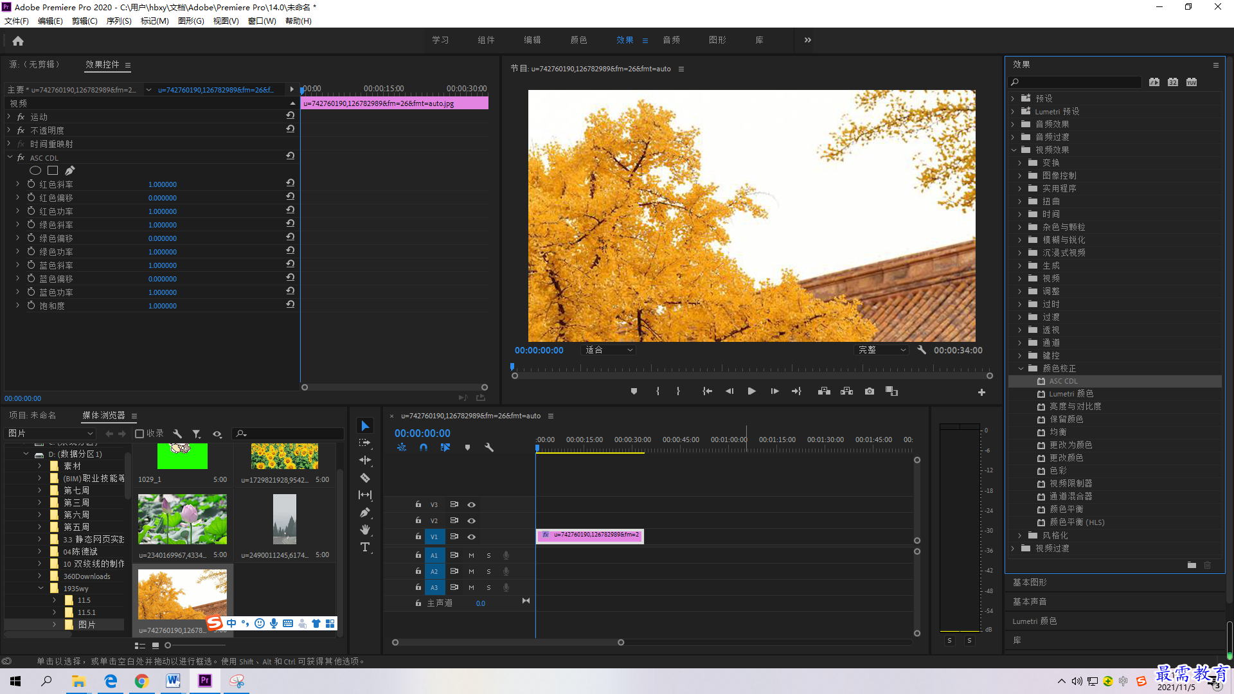Click accelerated effects filter icon

1154,82
